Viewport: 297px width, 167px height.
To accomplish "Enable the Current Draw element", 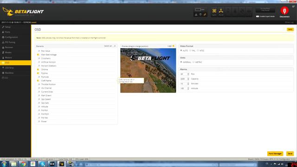I will pos(39,92).
